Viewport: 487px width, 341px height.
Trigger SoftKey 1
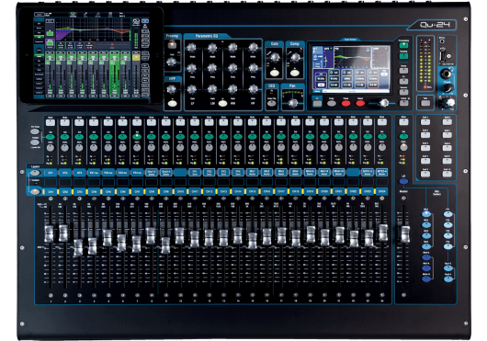click(425, 122)
